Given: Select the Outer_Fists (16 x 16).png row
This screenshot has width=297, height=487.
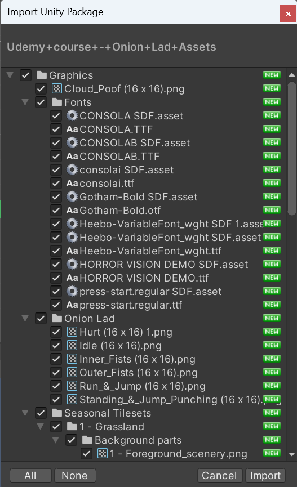Looking at the screenshot, I should click(x=144, y=372).
